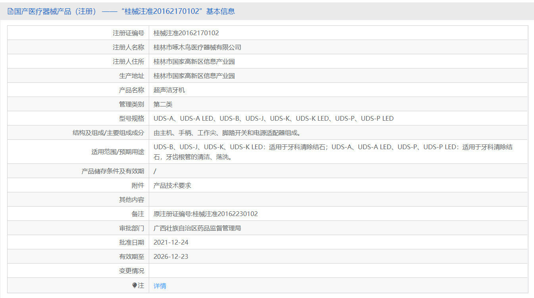Click the 产品储存条件及有效期 label
The image size is (534, 298).
(x=113, y=171)
